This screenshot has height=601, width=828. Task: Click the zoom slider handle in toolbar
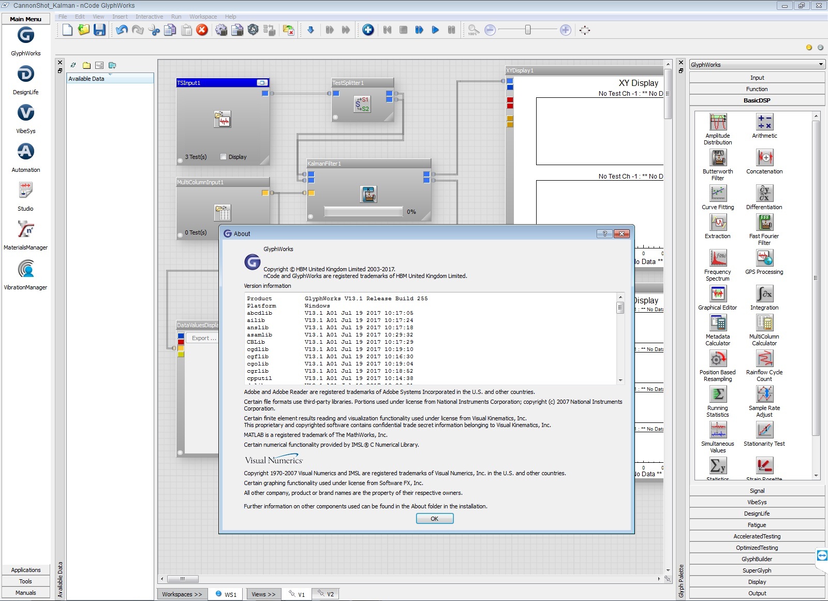528,30
